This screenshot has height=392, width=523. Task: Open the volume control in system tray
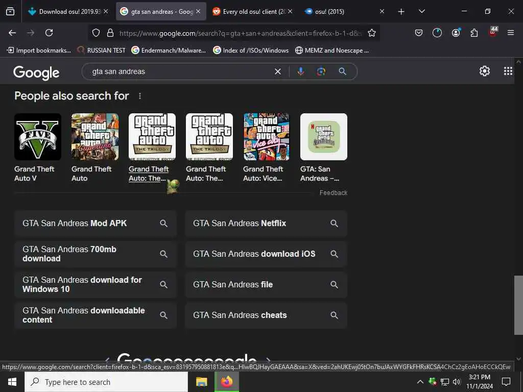coord(457,382)
